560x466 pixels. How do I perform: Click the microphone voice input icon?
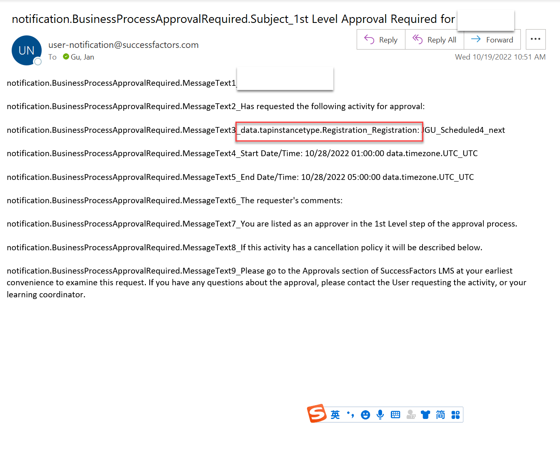coord(380,415)
